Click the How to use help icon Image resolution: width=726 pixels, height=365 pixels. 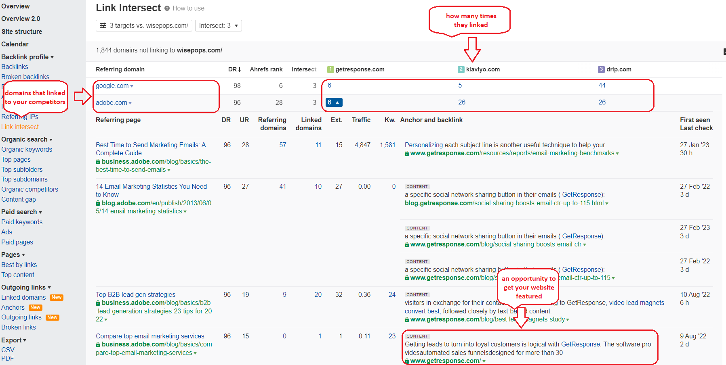[x=167, y=8]
